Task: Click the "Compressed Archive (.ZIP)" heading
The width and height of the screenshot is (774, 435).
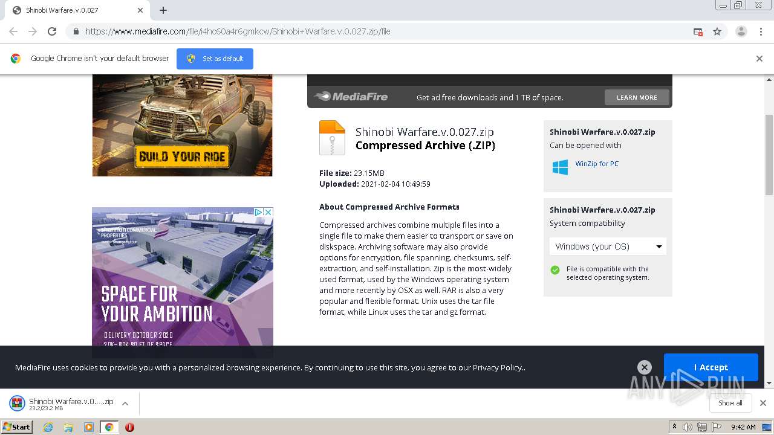Action: tap(425, 146)
